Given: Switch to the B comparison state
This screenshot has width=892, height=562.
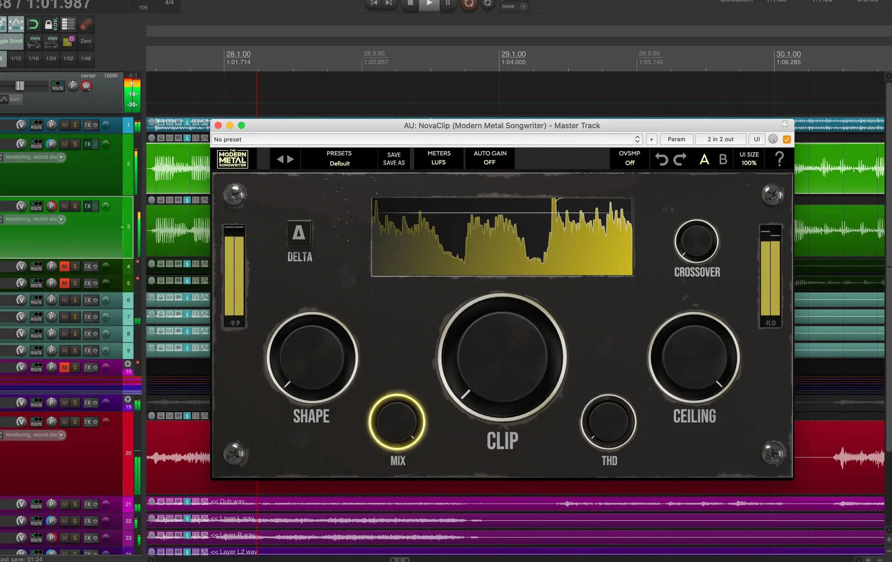Looking at the screenshot, I should [723, 159].
